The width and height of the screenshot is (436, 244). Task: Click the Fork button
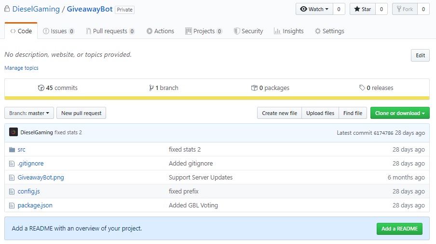[405, 9]
